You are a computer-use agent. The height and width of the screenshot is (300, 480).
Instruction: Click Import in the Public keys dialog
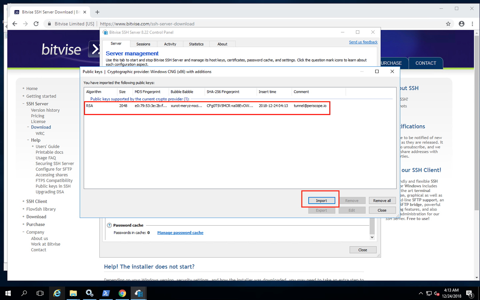(321, 201)
